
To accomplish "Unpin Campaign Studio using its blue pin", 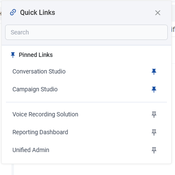I will pyautogui.click(x=154, y=90).
